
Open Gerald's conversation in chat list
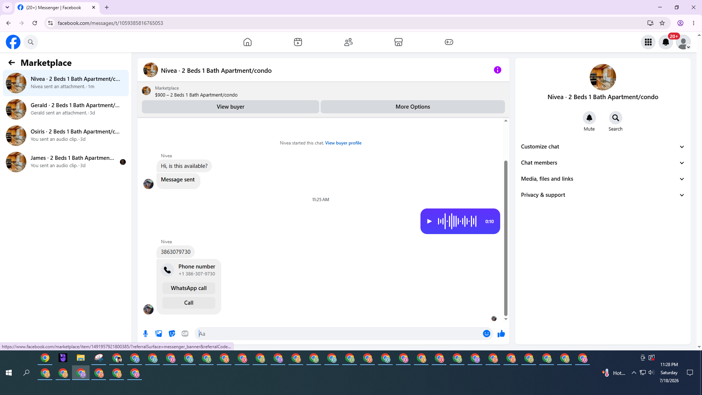66,109
